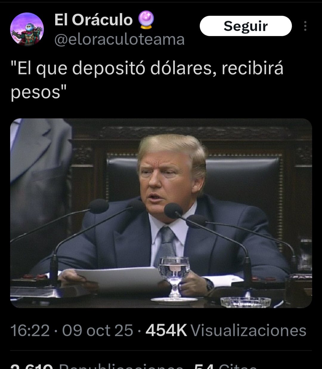Tap the crystal ball emoji beside the name

click(146, 20)
